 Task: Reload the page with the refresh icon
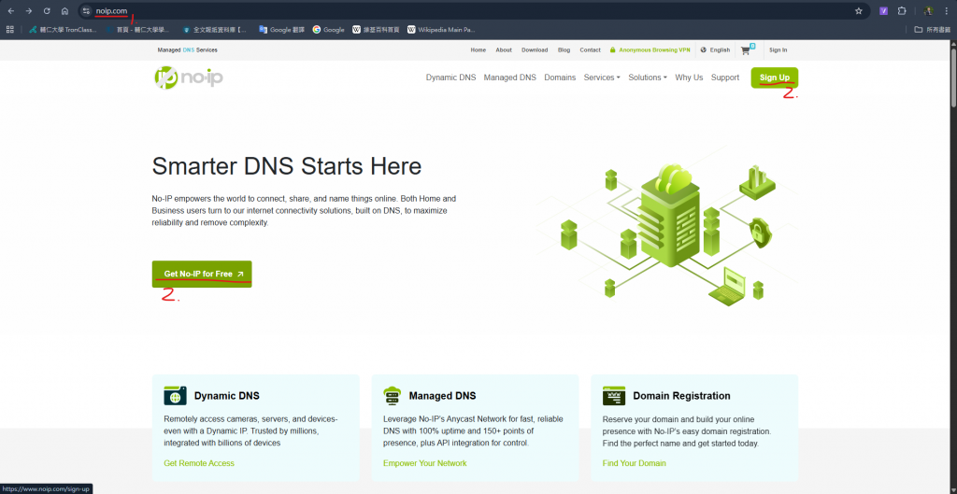(47, 11)
